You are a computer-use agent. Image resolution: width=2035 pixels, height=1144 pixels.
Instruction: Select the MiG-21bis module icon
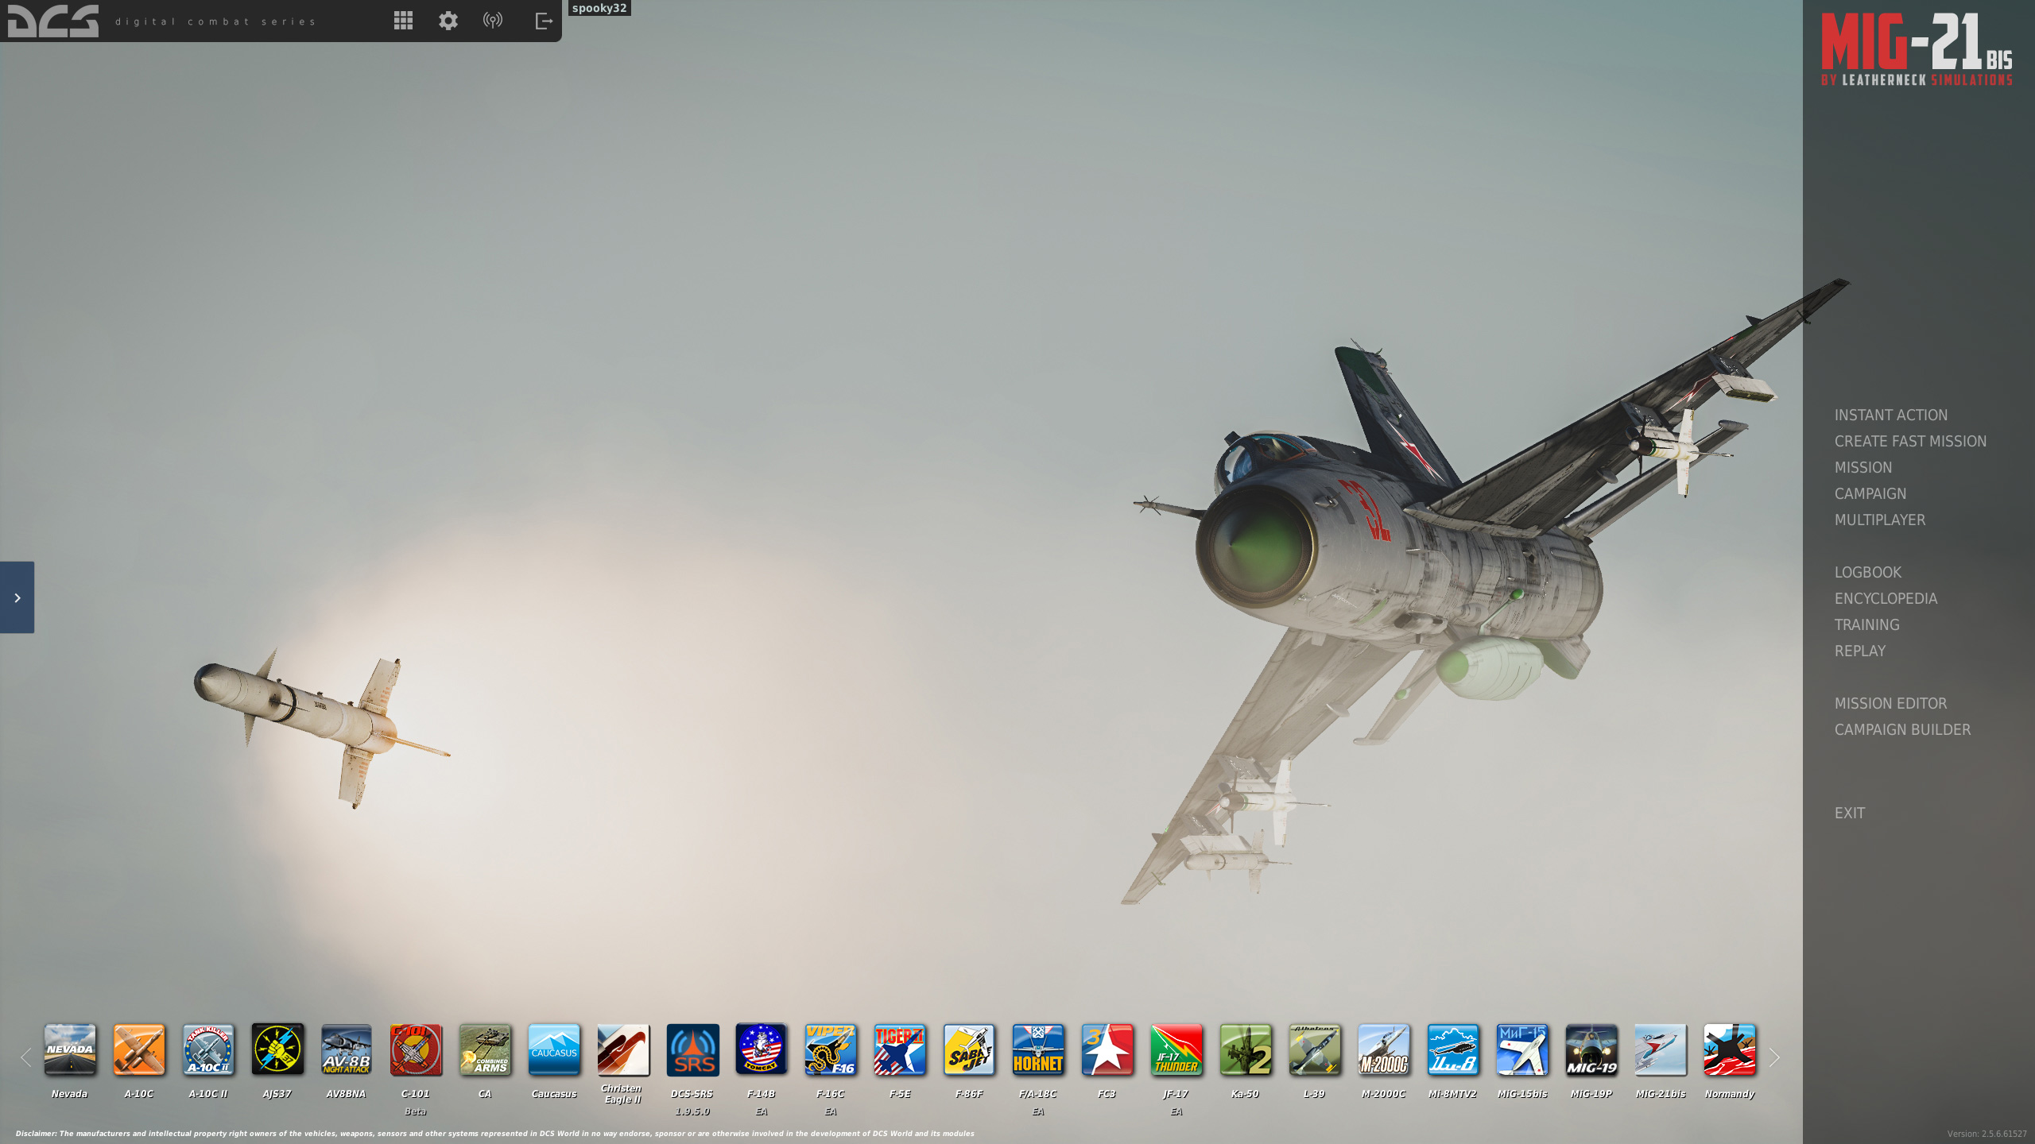click(1660, 1049)
